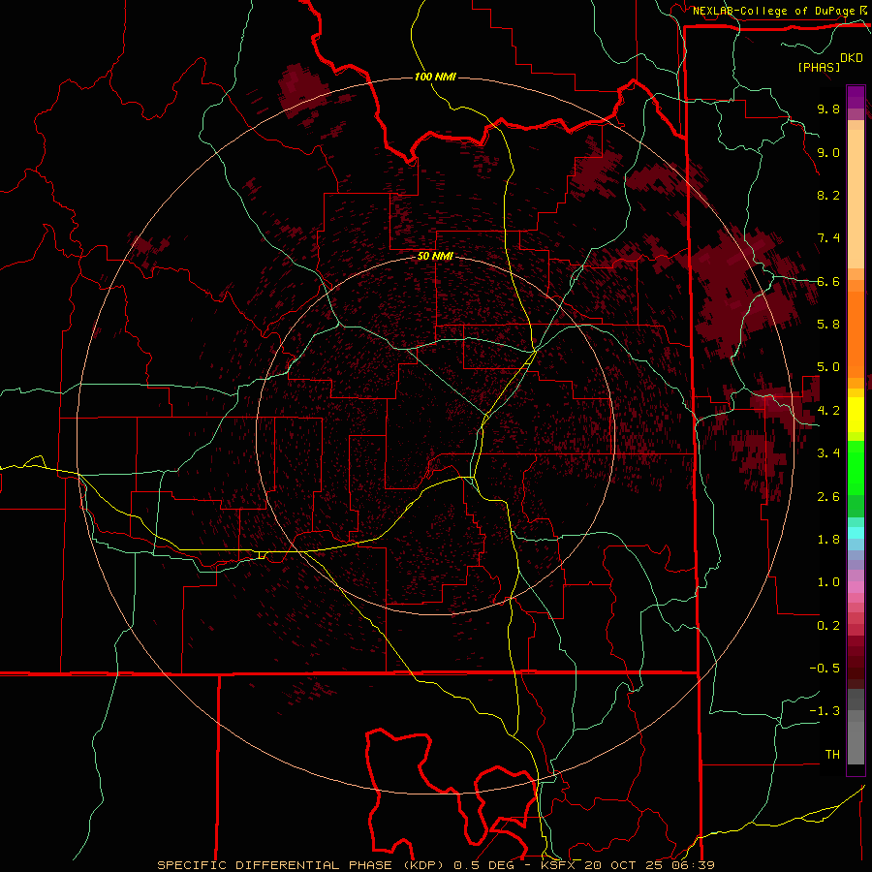The width and height of the screenshot is (872, 872).
Task: Click the NEXLAB-College of DuPage credit text
Action: pyautogui.click(x=774, y=11)
